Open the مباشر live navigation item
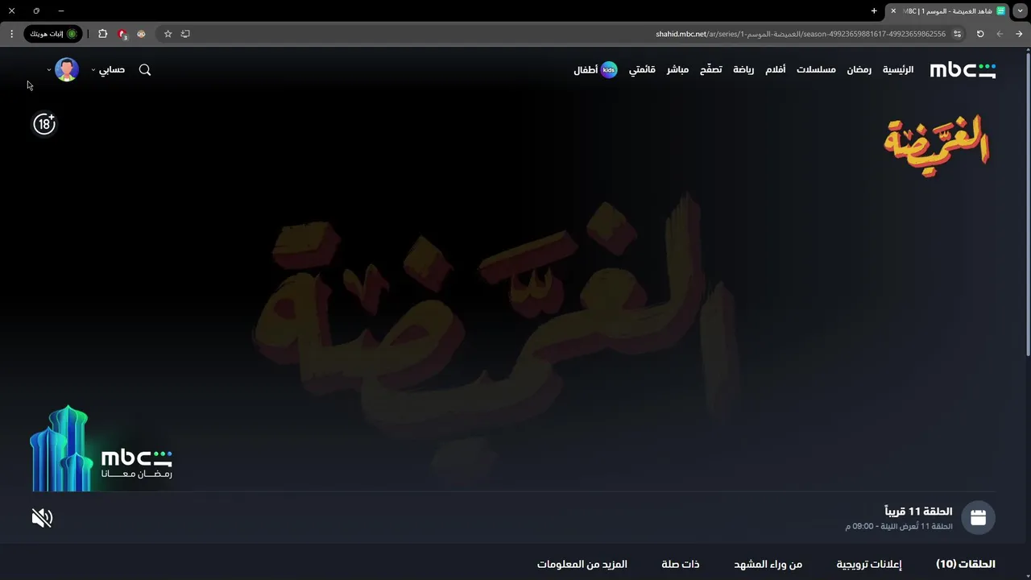The height and width of the screenshot is (580, 1031). point(677,70)
